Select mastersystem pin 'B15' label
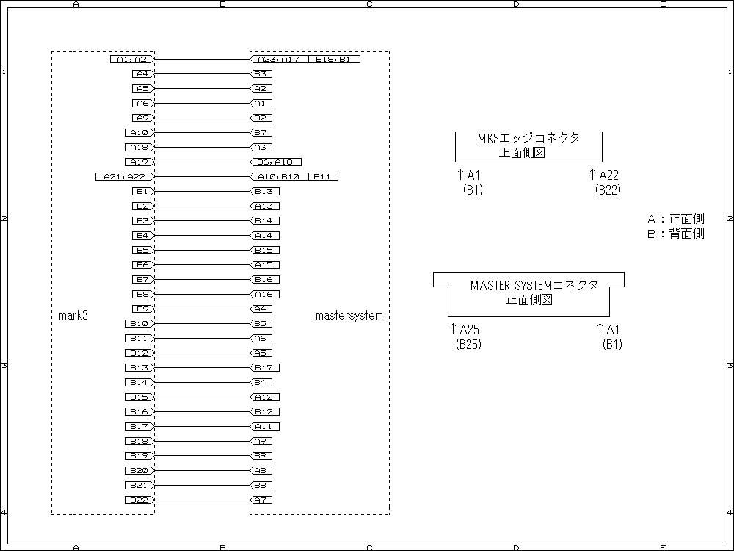734x551 pixels. click(264, 251)
